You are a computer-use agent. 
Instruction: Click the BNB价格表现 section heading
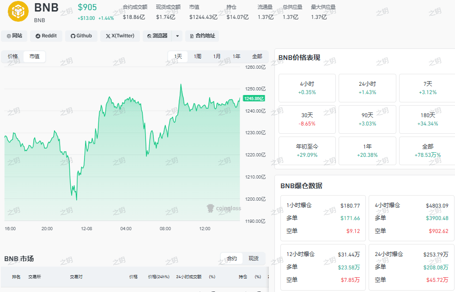(x=299, y=57)
